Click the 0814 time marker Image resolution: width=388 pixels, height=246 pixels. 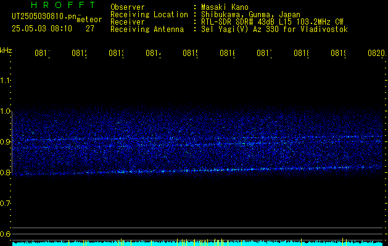(153, 54)
